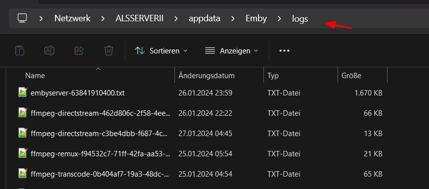
Task: Open the Sortieren dropdown
Action: [161, 50]
